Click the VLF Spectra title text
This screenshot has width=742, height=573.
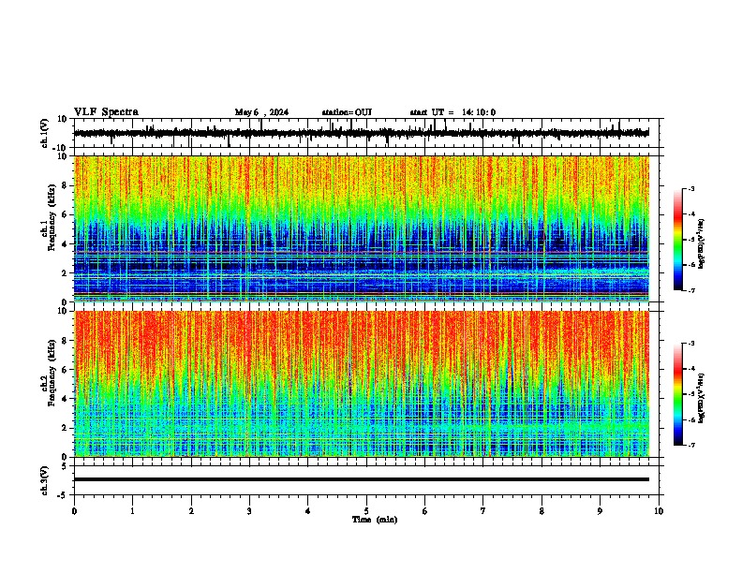point(106,112)
